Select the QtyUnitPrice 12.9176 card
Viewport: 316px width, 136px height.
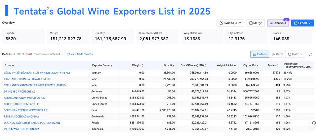tap(246, 37)
